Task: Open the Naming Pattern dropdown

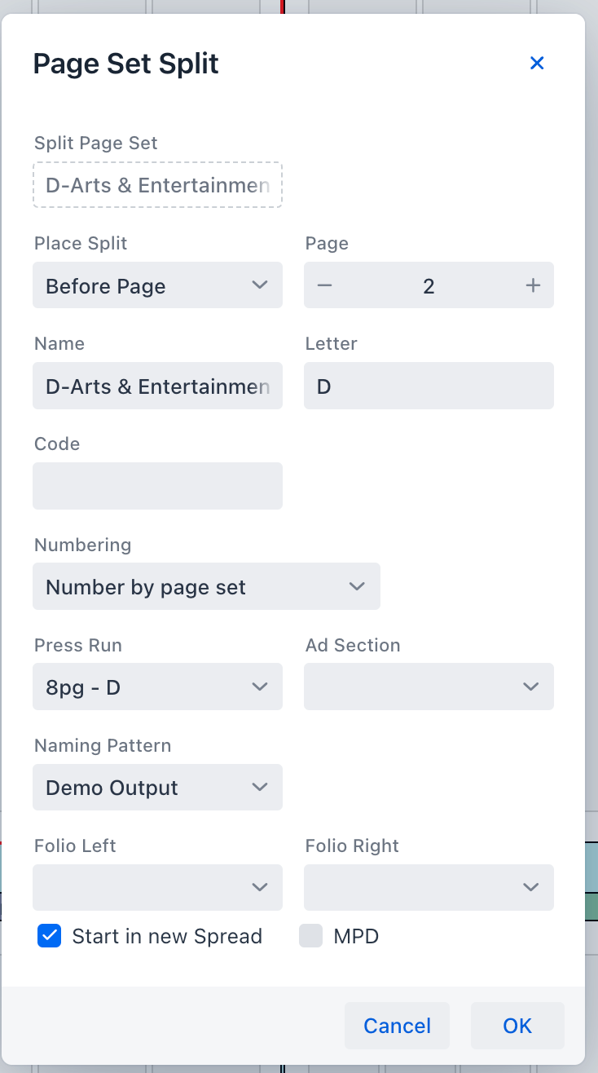Action: (x=157, y=788)
